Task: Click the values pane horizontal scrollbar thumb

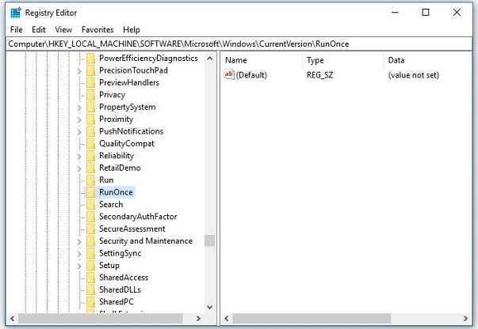Action: tap(312, 319)
